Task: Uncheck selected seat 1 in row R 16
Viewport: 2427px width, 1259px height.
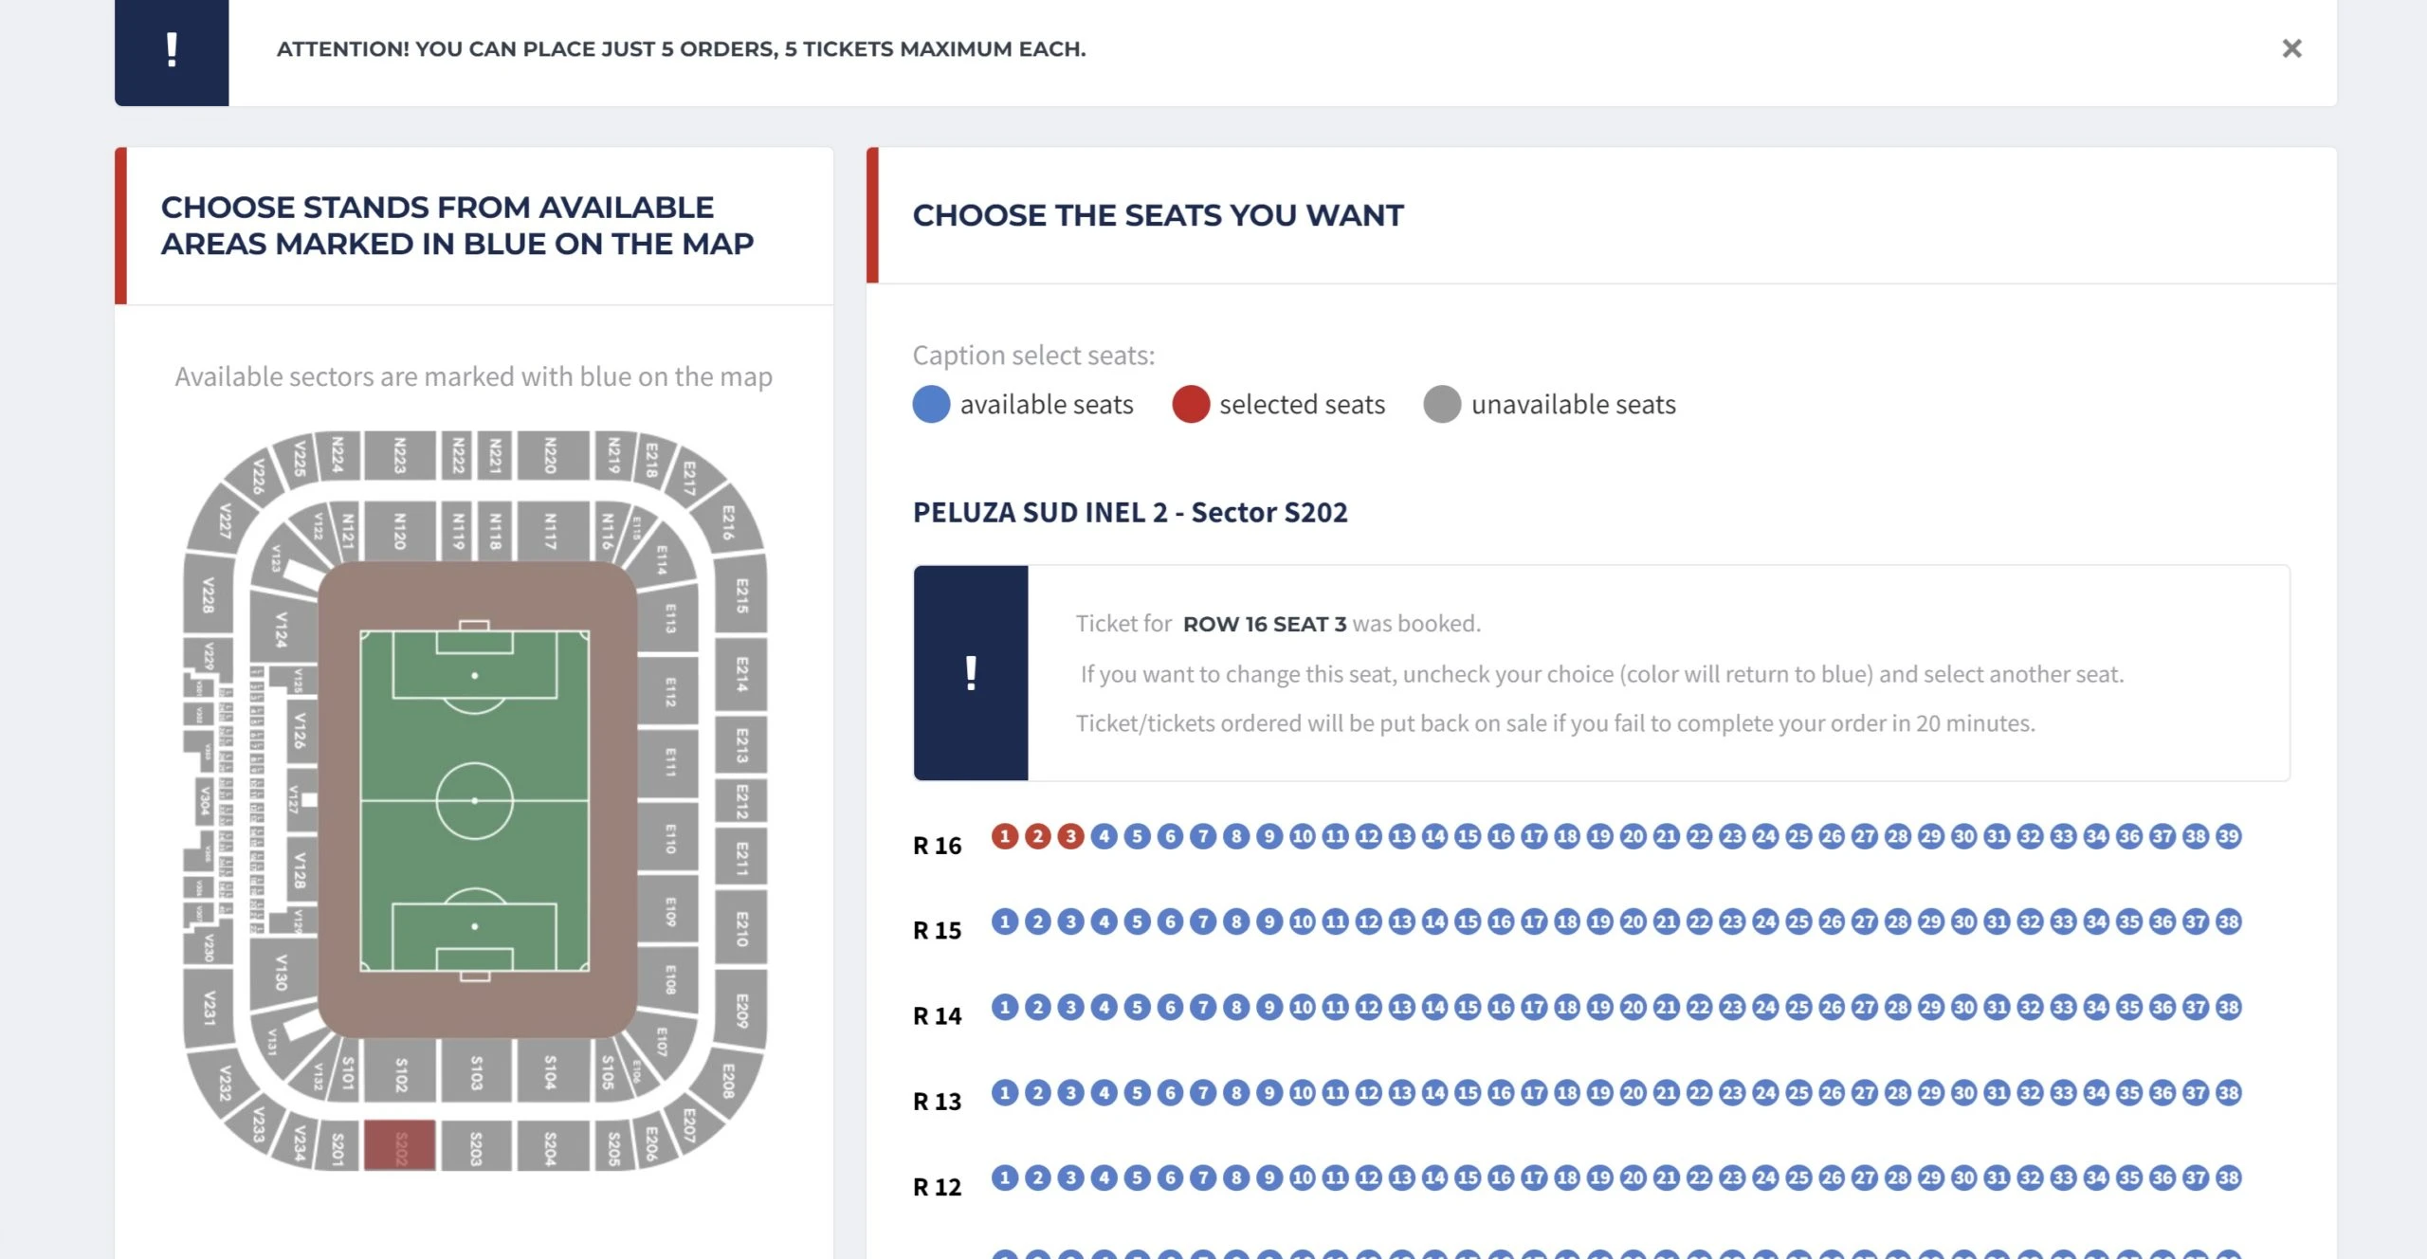Action: pos(1005,836)
